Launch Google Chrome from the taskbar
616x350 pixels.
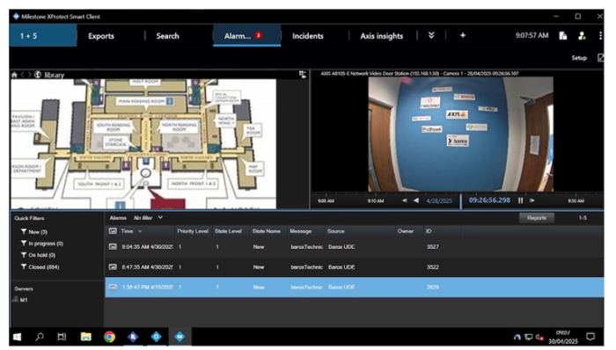pyautogui.click(x=110, y=337)
